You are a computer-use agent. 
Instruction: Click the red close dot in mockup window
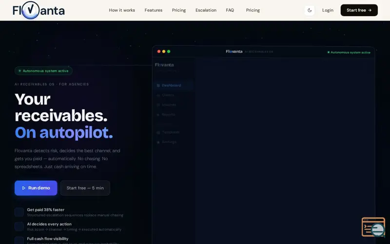(x=159, y=52)
